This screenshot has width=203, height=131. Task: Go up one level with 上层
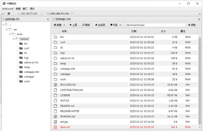click(x=73, y=25)
